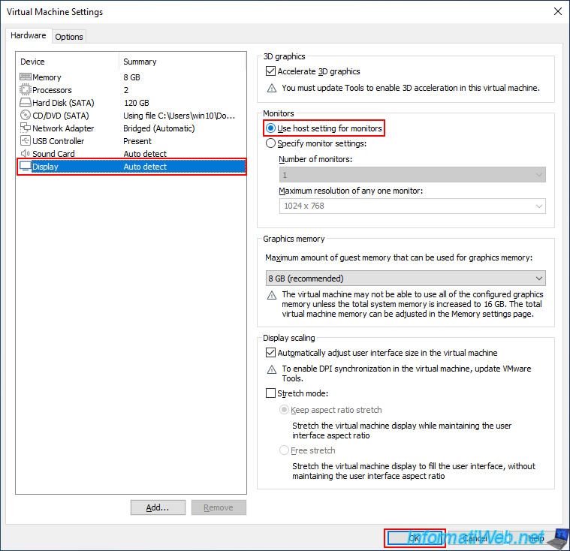Switch to the Hardware tab
570x551 pixels.
[29, 35]
